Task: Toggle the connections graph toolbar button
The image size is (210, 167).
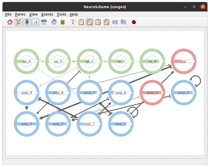Action: (18, 22)
